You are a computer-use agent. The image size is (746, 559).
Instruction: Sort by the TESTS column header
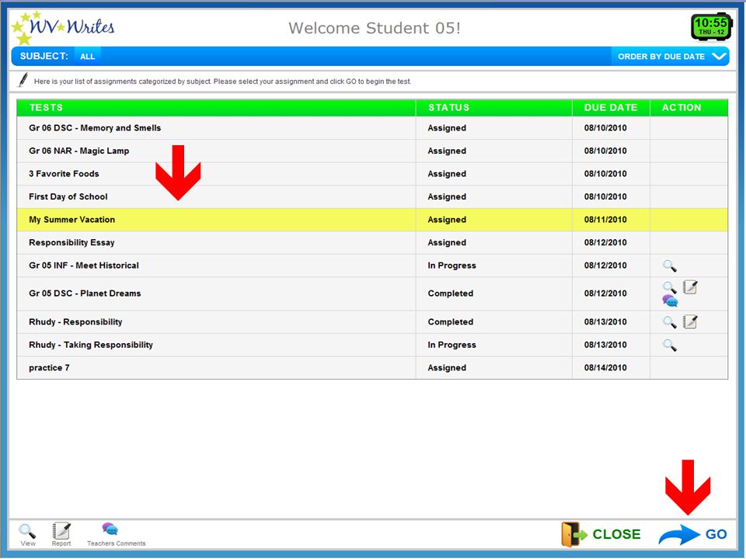click(217, 107)
